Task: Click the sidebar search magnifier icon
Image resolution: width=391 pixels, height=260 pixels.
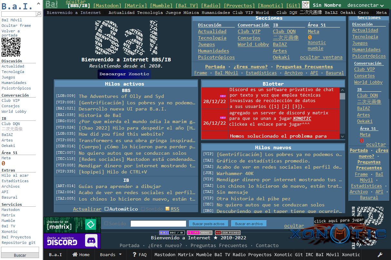Action: (39, 14)
